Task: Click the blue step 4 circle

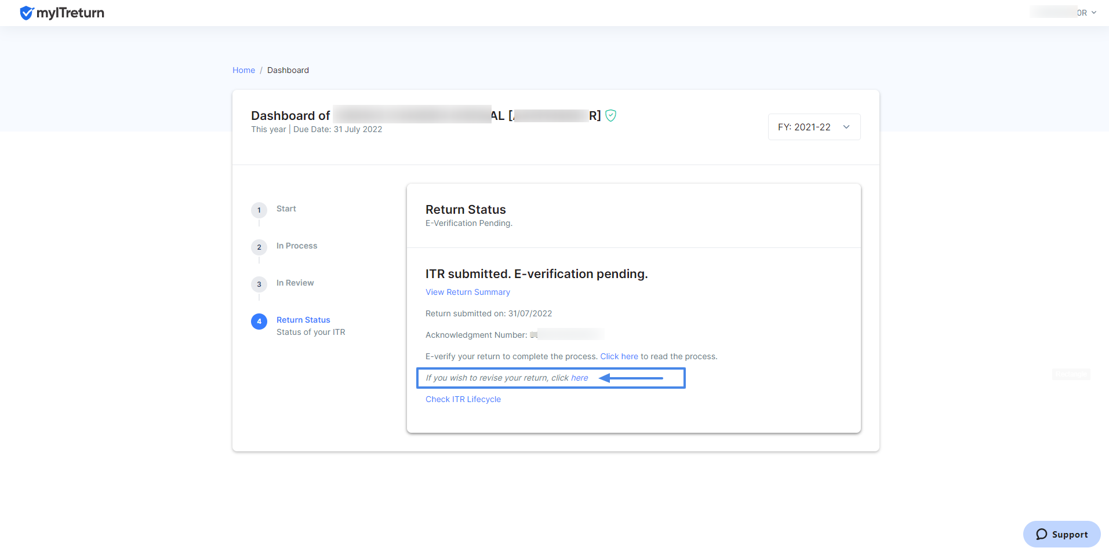Action: [259, 321]
